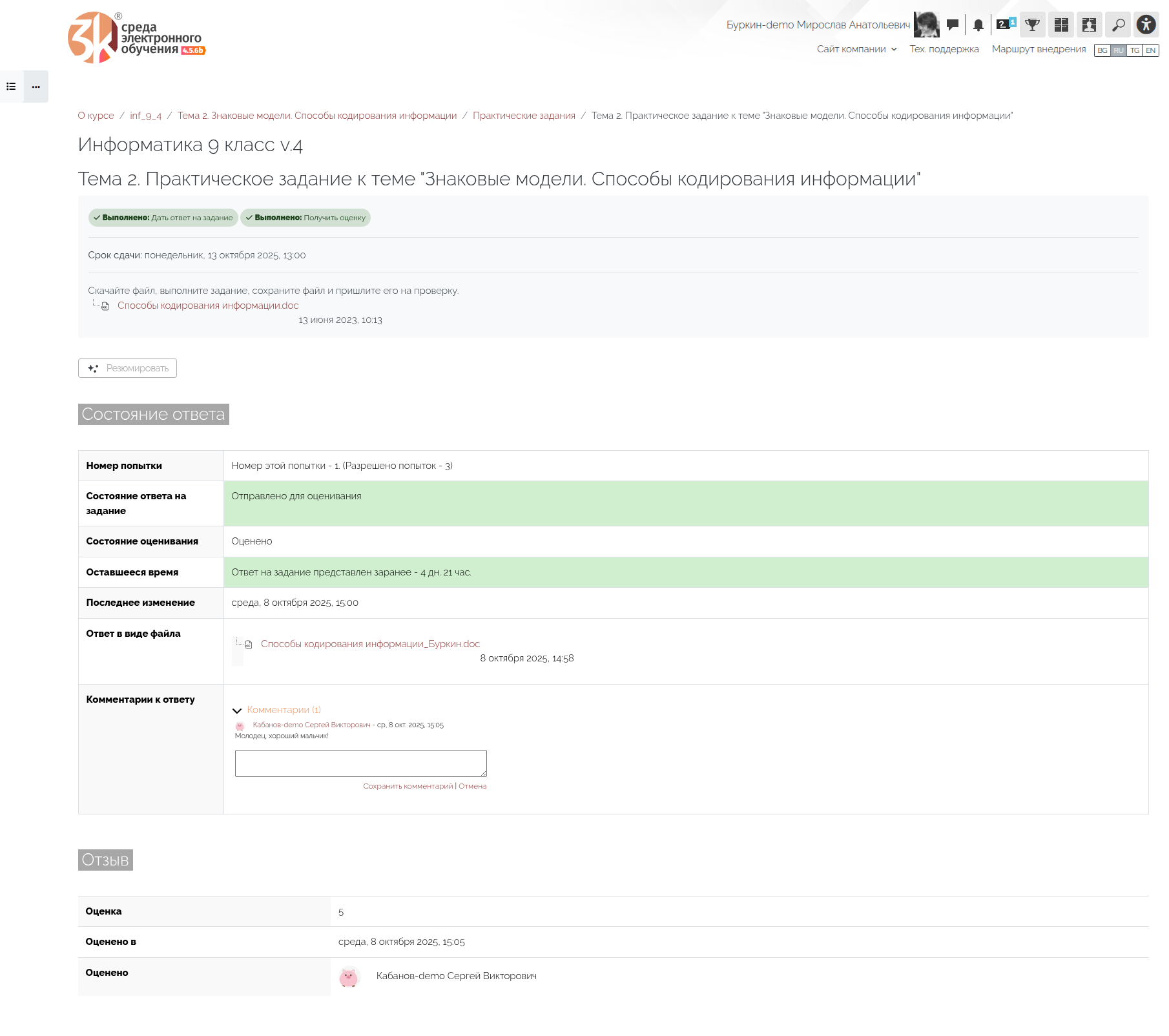Open Маршрут внедрения menu item
Screen dimensions: 1169x1036
click(1039, 49)
